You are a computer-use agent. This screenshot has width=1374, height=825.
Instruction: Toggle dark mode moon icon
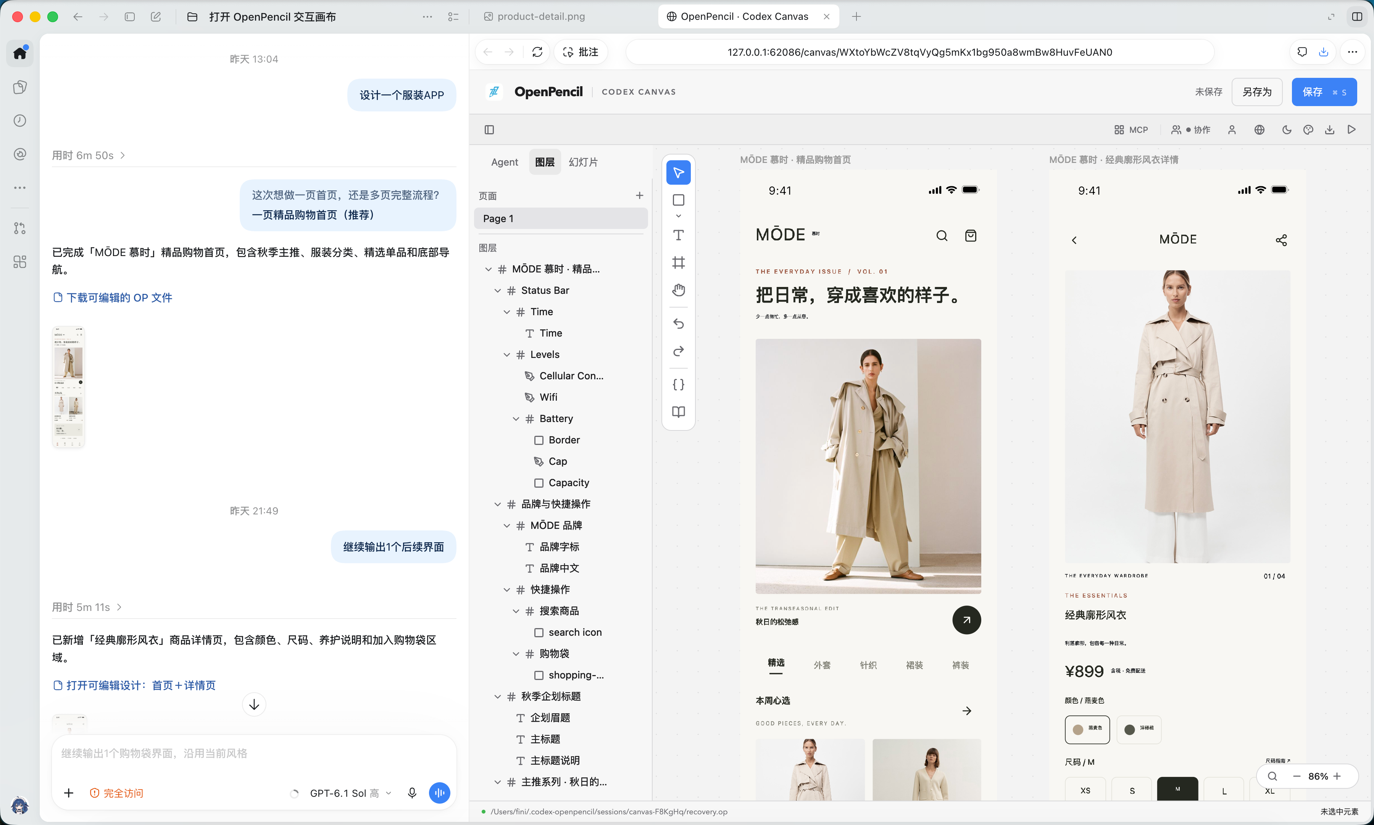[x=1287, y=129]
